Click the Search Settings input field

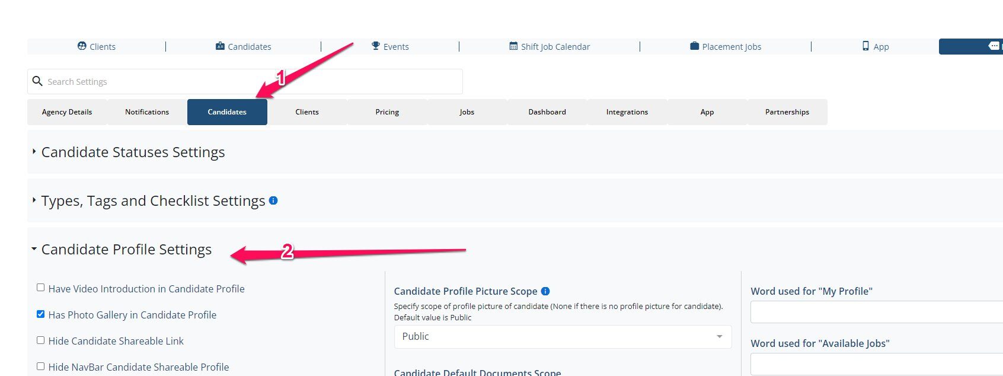coord(178,81)
